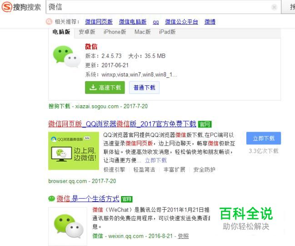This screenshot has height=246, width=295.
Task: Click the 丰富扩展 feature label
Action: [x=175, y=170]
